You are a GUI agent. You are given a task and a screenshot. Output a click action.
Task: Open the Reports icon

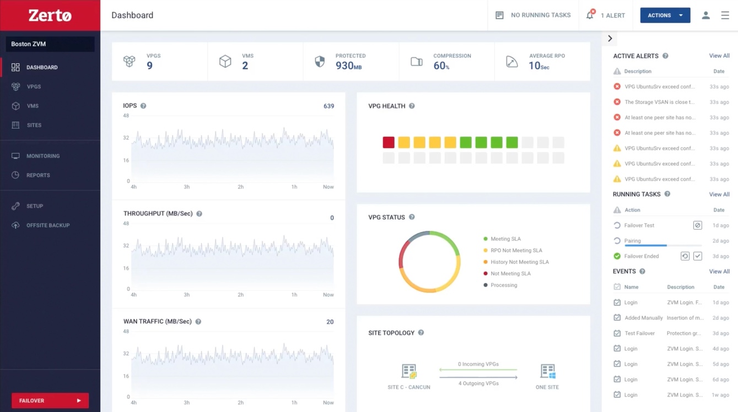(x=15, y=175)
